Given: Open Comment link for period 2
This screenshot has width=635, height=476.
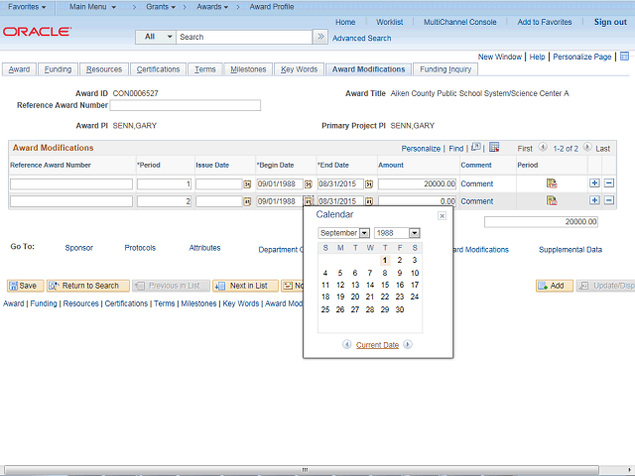Looking at the screenshot, I should point(476,201).
